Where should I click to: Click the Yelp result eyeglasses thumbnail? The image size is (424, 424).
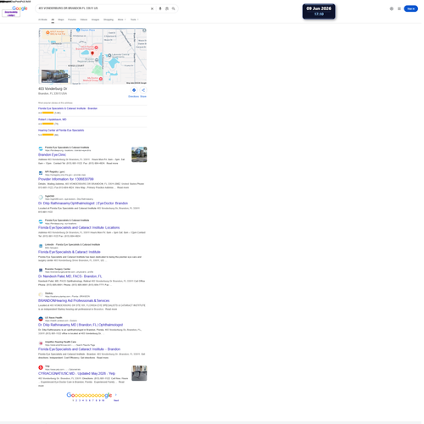(139, 373)
